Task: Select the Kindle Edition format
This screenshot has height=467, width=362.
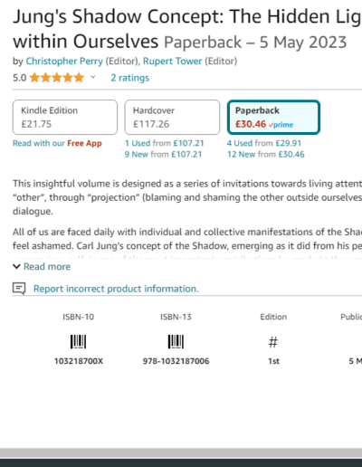Action: pos(65,117)
